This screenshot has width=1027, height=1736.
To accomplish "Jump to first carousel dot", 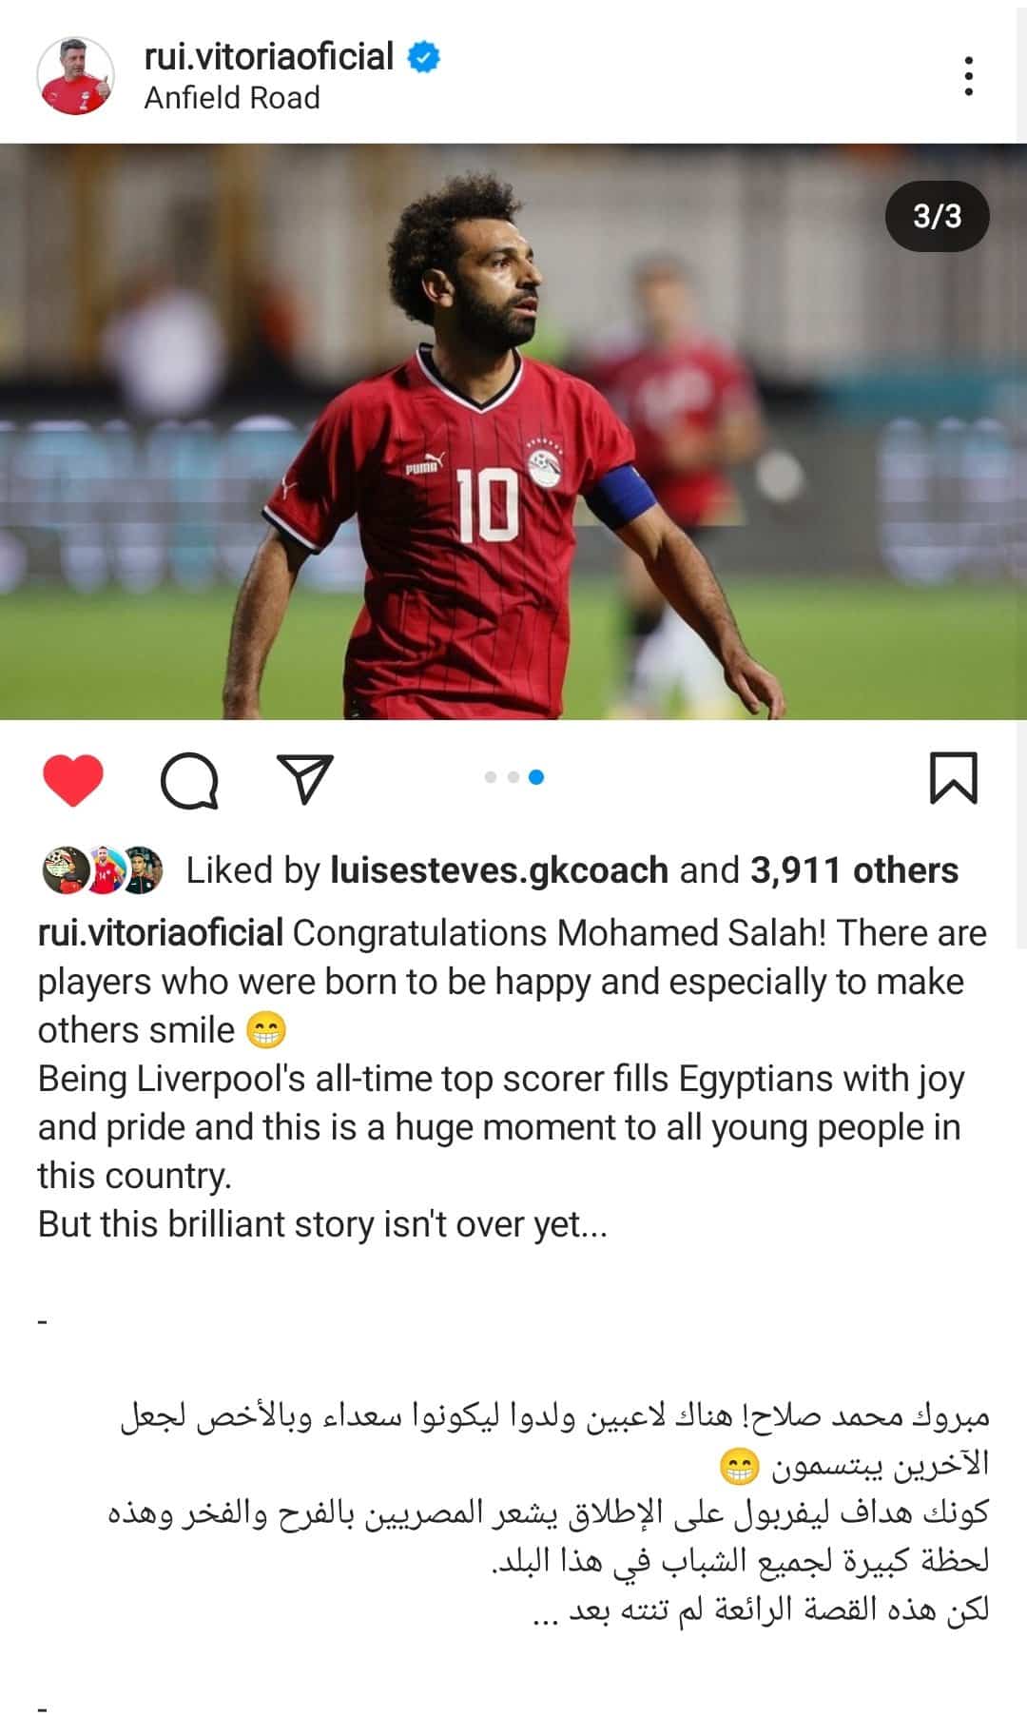I will 491,777.
